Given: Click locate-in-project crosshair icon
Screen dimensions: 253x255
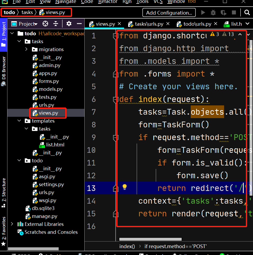Looking at the screenshot, I should [x=45, y=24].
